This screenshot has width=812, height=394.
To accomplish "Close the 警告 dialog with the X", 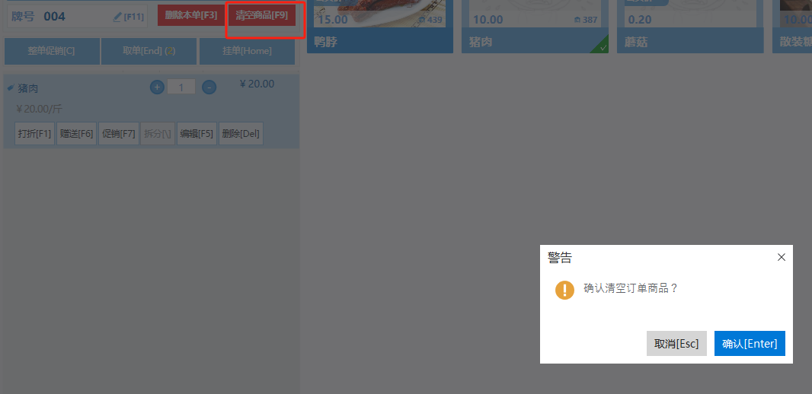I will coord(782,257).
